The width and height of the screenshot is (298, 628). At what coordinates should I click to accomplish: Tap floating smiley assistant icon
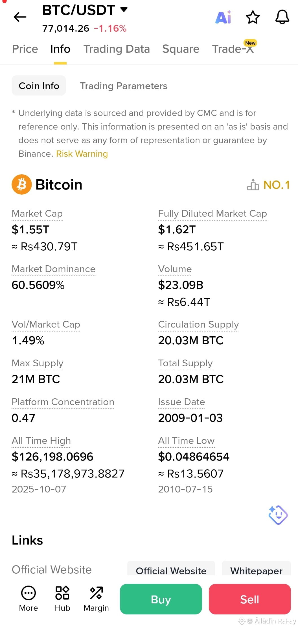(x=278, y=515)
